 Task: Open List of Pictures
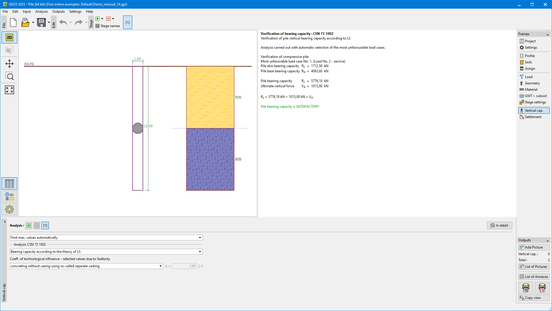[x=534, y=267]
